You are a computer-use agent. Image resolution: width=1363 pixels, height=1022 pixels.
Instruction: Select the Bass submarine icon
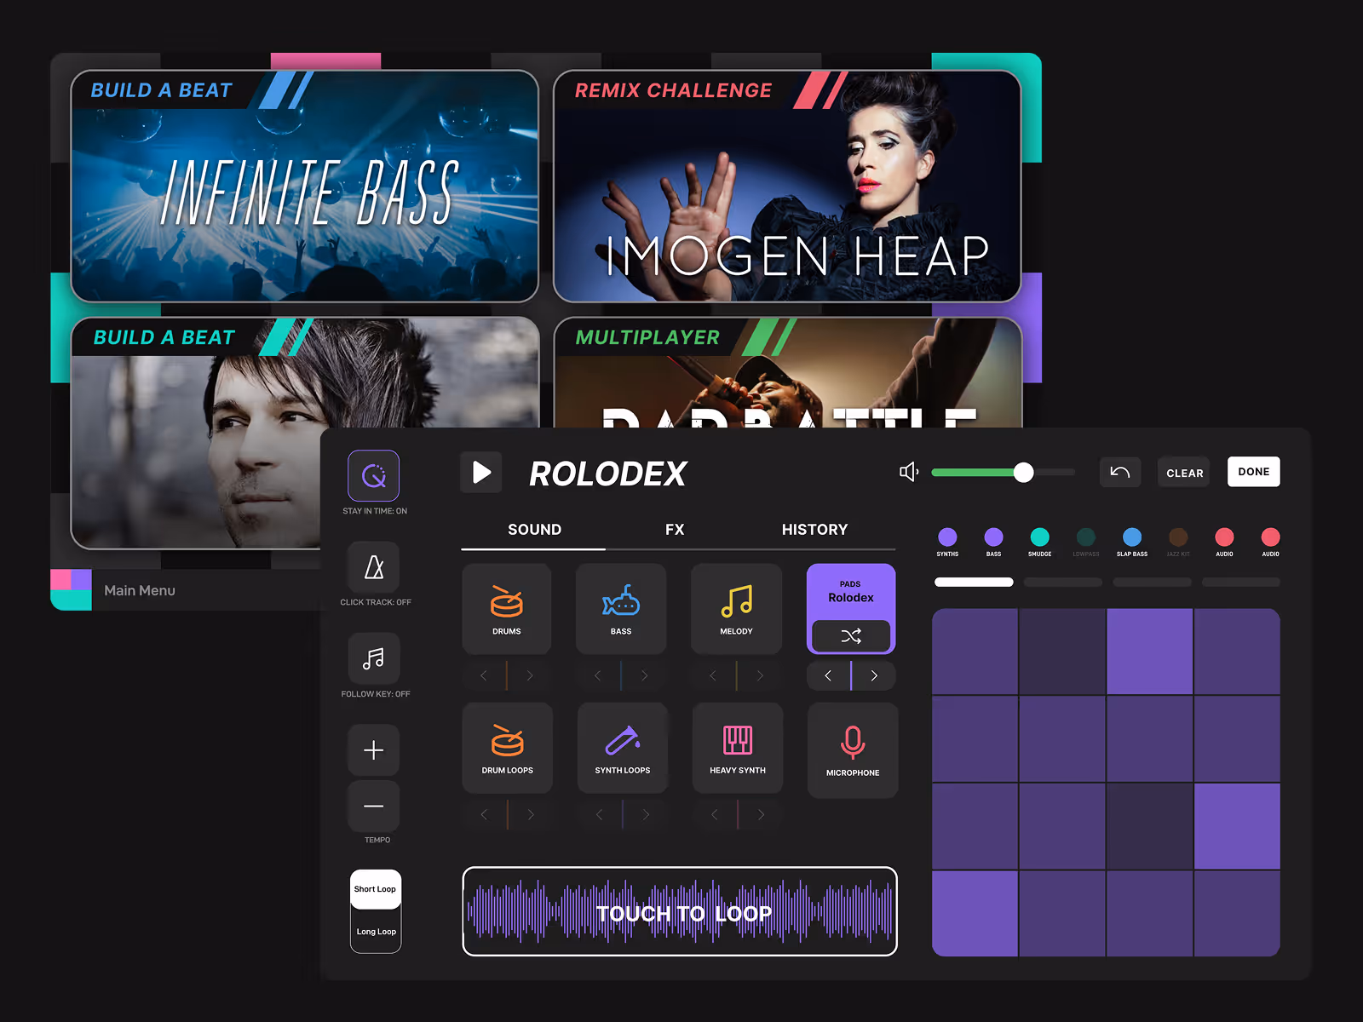tap(621, 600)
